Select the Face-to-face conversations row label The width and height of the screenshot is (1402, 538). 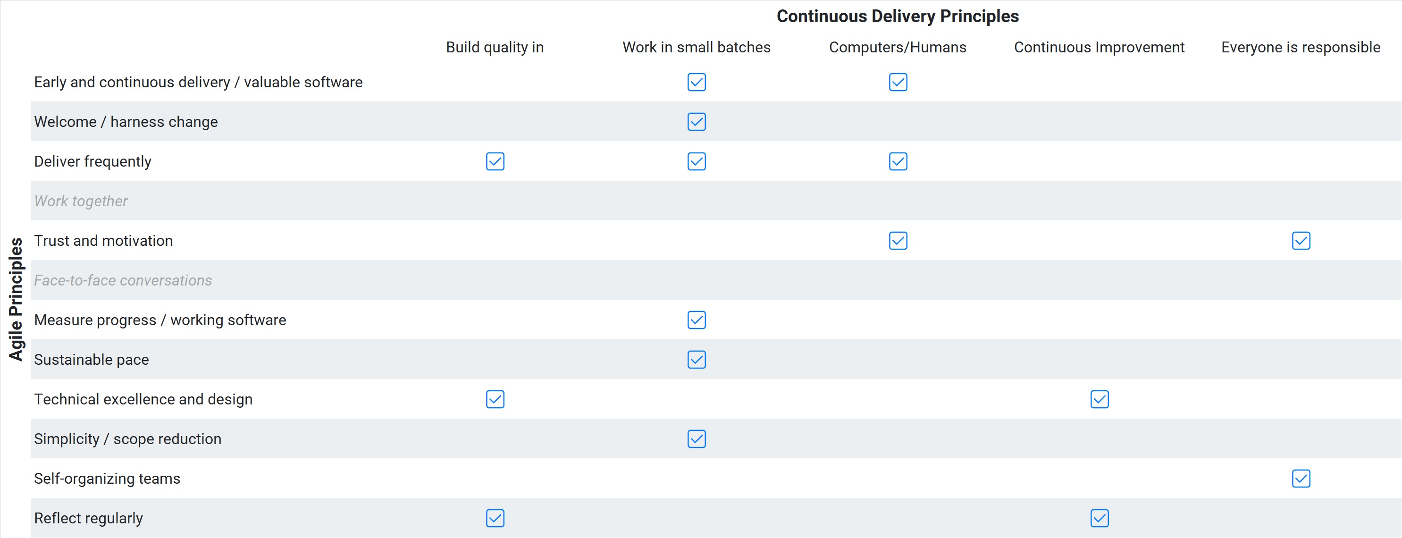tap(123, 280)
